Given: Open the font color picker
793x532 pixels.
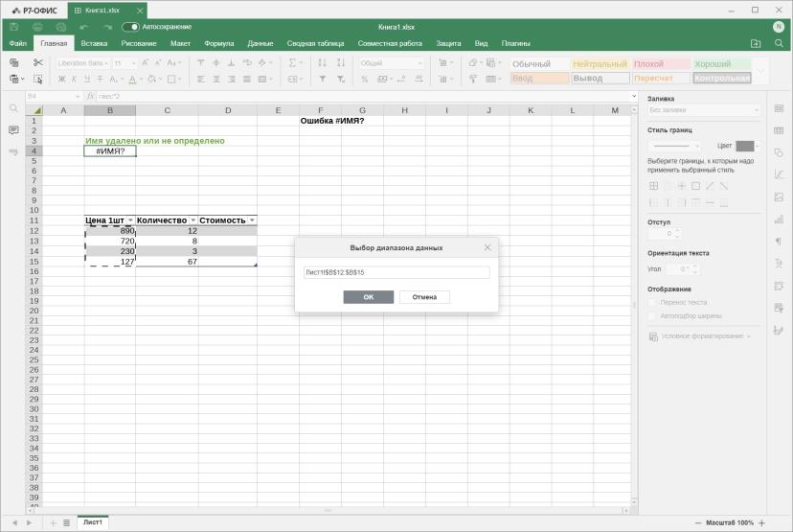Looking at the screenshot, I should tap(132, 79).
